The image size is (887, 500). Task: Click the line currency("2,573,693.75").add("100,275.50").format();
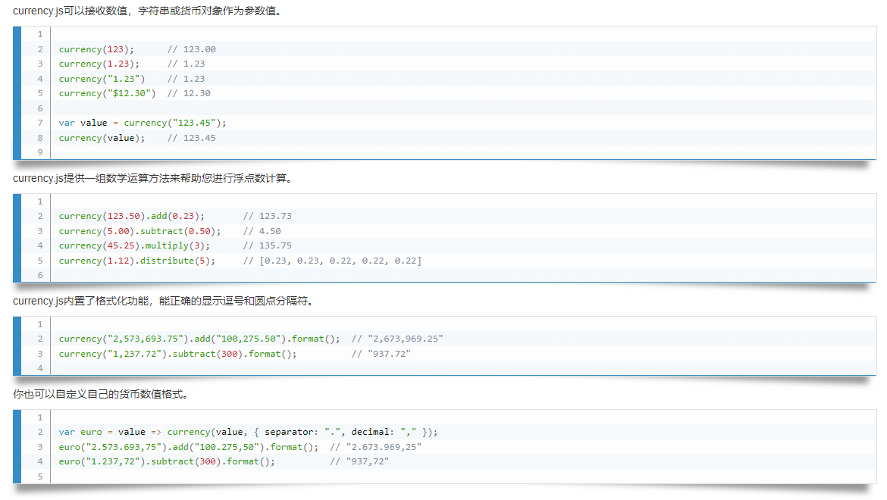pyautogui.click(x=199, y=339)
